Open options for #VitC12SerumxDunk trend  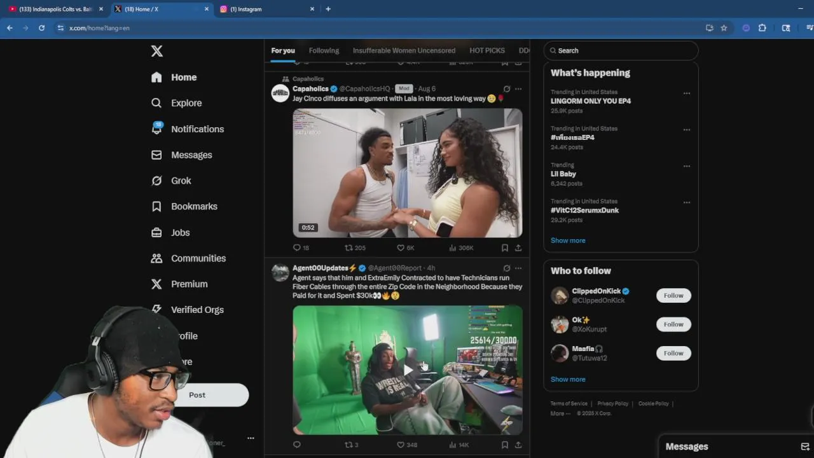point(687,202)
